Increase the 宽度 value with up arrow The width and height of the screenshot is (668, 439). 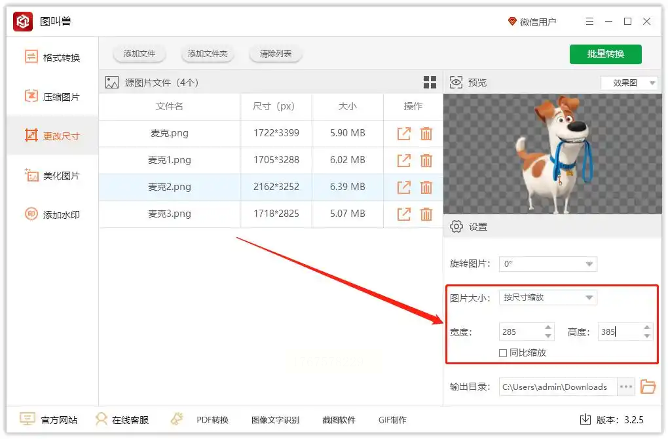[x=548, y=328]
